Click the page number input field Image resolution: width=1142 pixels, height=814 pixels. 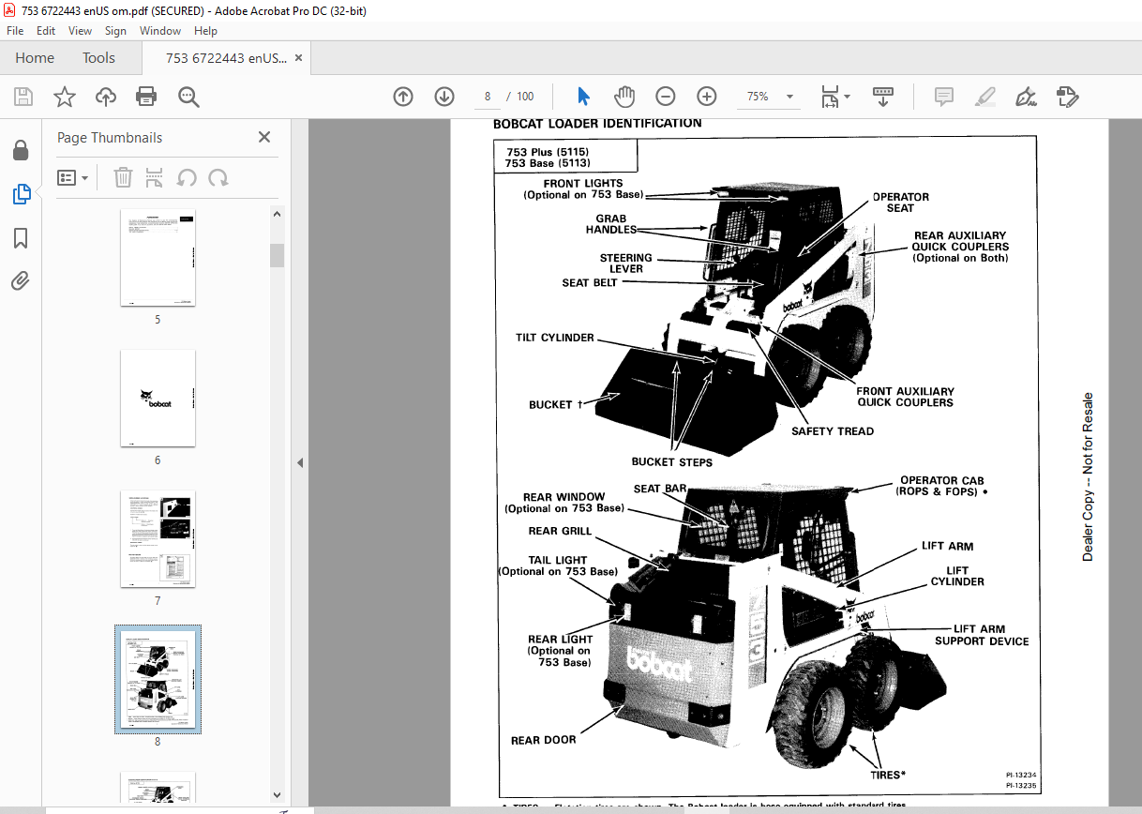488,97
